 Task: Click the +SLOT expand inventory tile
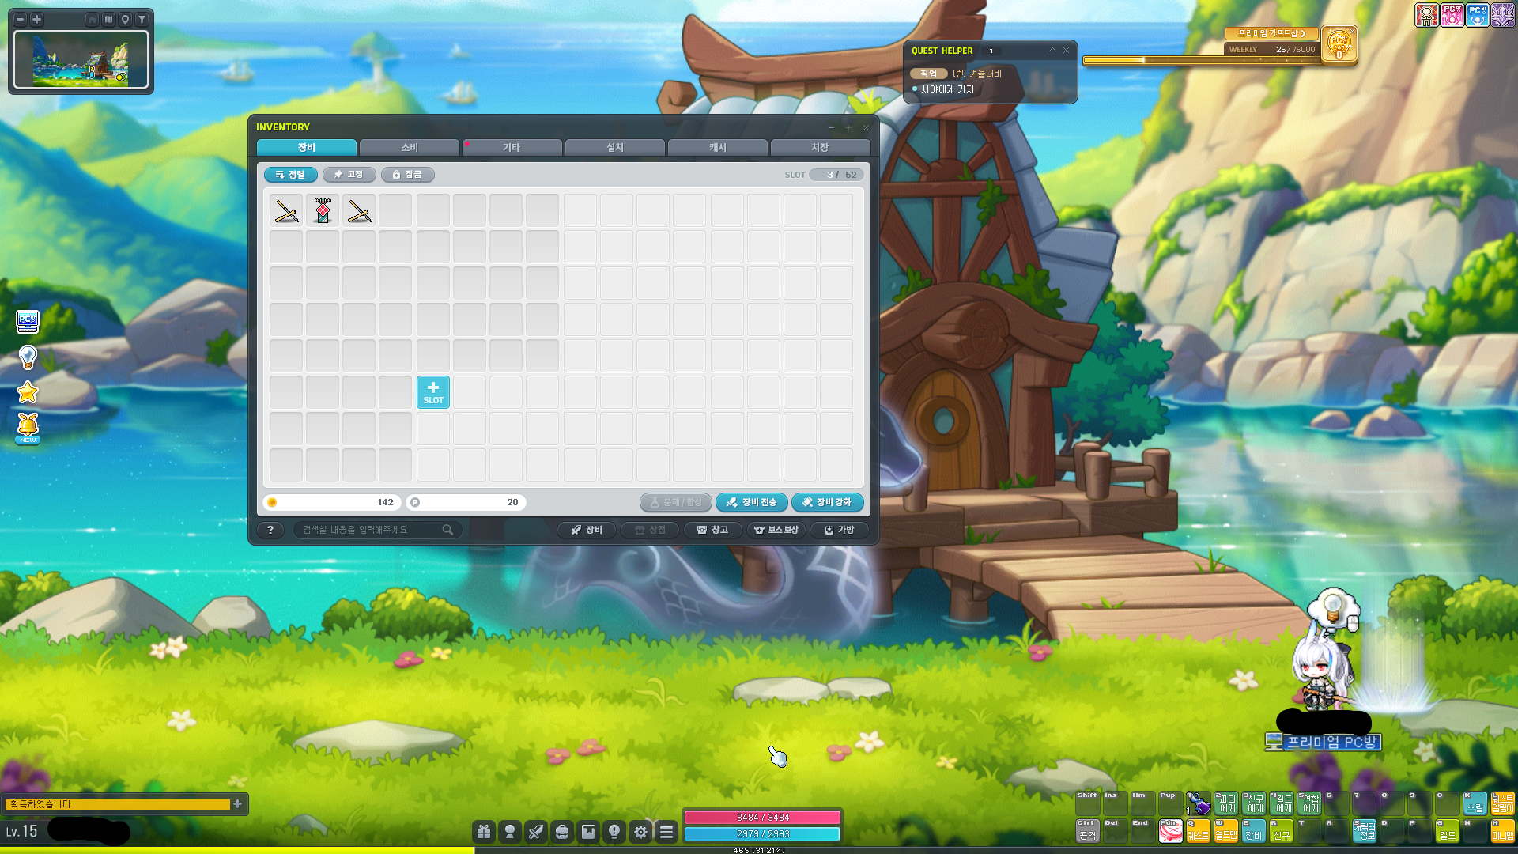click(x=433, y=392)
